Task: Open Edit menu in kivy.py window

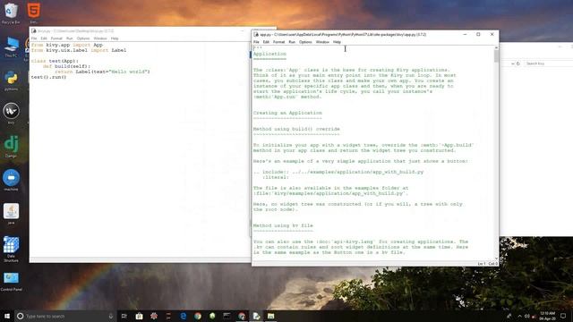Action: 44,38
